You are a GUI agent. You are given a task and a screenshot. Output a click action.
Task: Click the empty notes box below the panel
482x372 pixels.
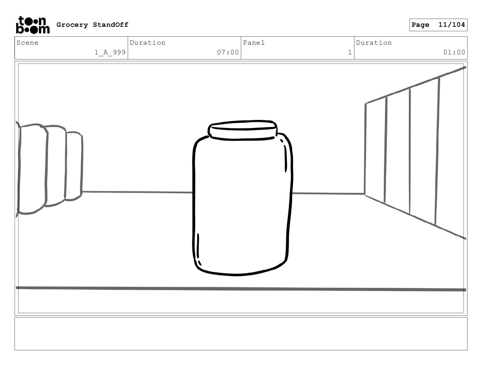(x=241, y=334)
